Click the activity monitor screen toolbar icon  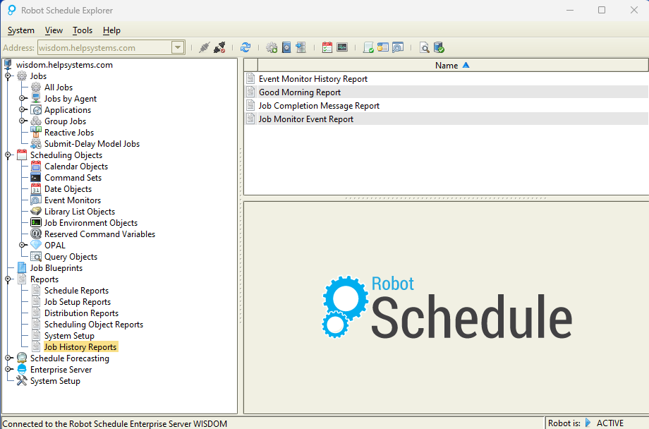point(342,47)
